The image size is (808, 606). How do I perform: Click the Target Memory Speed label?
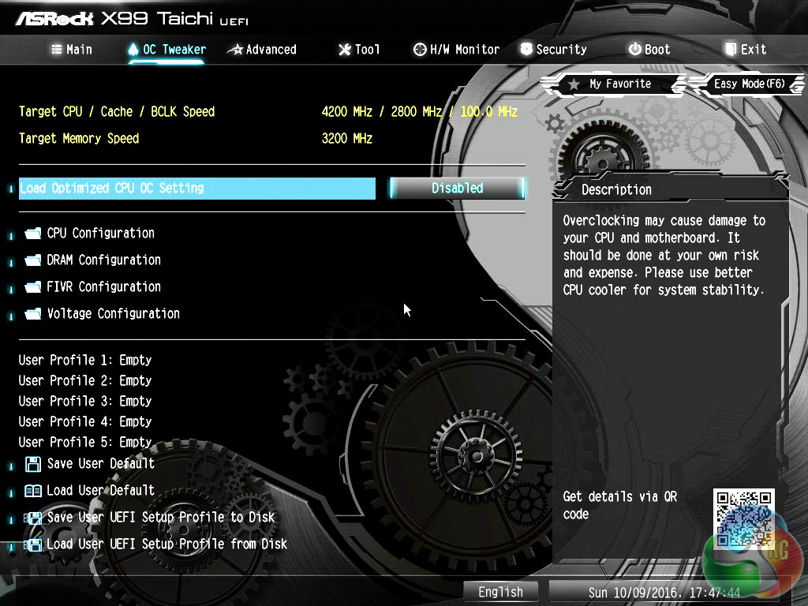79,139
